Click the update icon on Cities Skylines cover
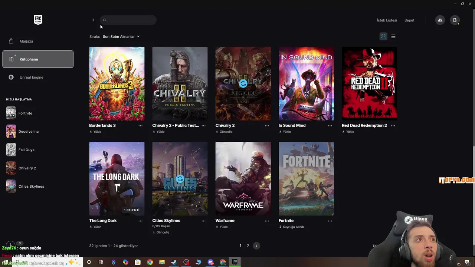The image size is (475, 267). tap(180, 179)
